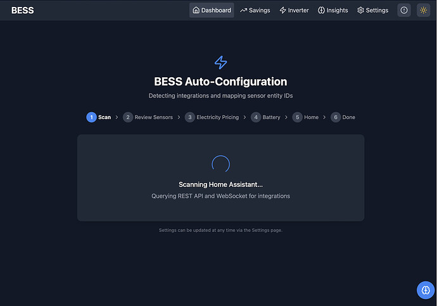Go to the Inverter page
Image resolution: width=437 pixels, height=306 pixels.
(x=294, y=10)
